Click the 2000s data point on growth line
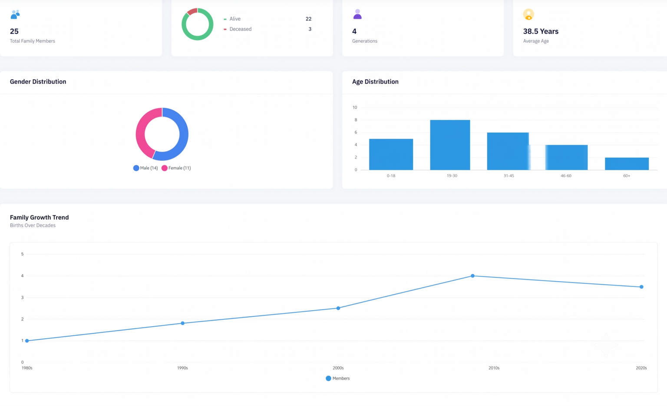This screenshot has width=667, height=406. pos(338,308)
